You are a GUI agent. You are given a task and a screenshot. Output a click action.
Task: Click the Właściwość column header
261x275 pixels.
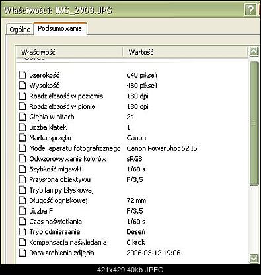(69, 52)
